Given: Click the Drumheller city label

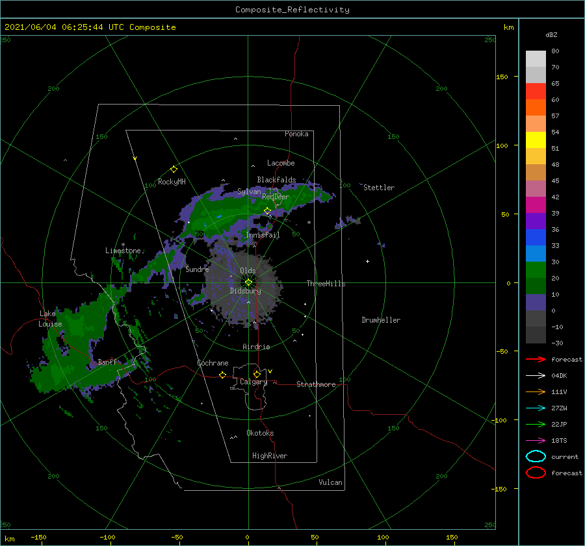Looking at the screenshot, I should point(381,320).
